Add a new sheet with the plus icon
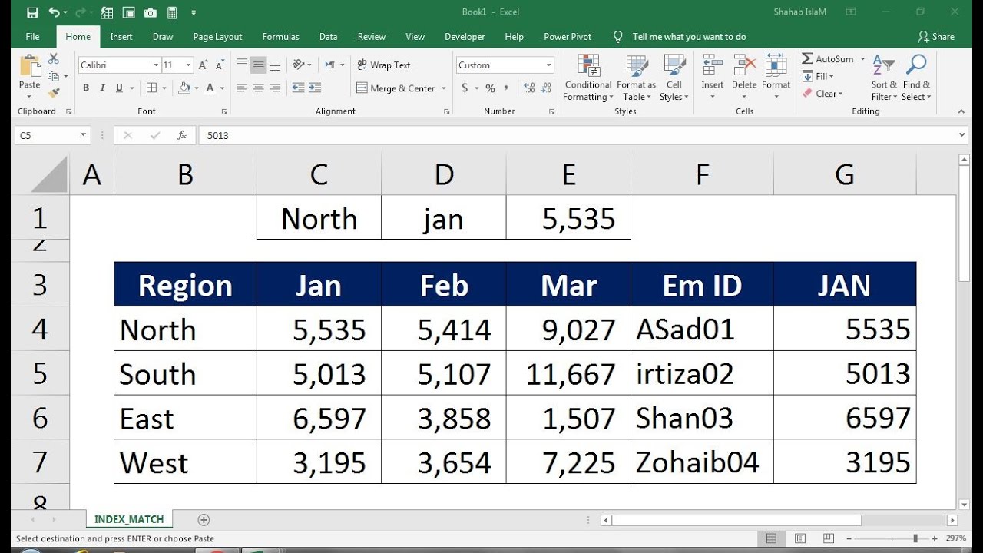Image resolution: width=983 pixels, height=553 pixels. coord(204,520)
